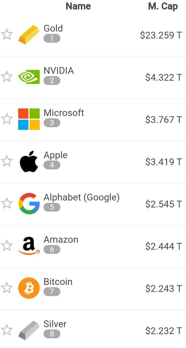Click the NVIDIA logo icon
The width and height of the screenshot is (186, 348).
point(29,77)
